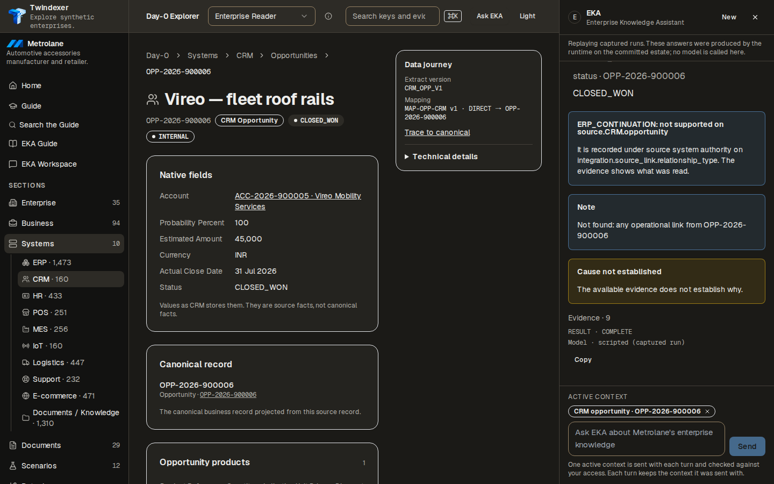The image size is (774, 484).
Task: Open IoT system with 160 records
Action: pyautogui.click(x=71, y=346)
